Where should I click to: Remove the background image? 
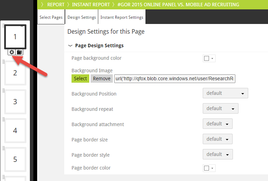(102, 79)
